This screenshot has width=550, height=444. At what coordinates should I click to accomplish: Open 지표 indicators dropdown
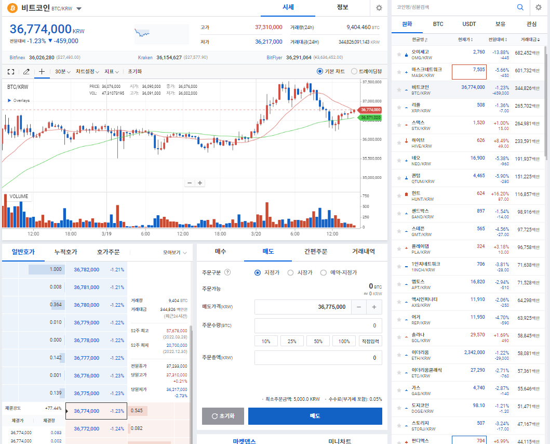coord(112,72)
